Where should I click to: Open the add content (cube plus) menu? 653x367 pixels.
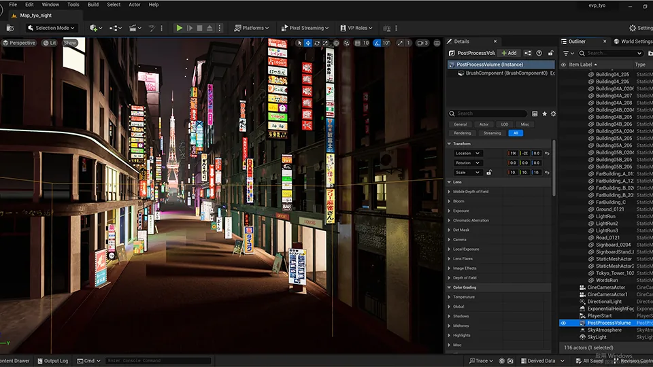[95, 28]
